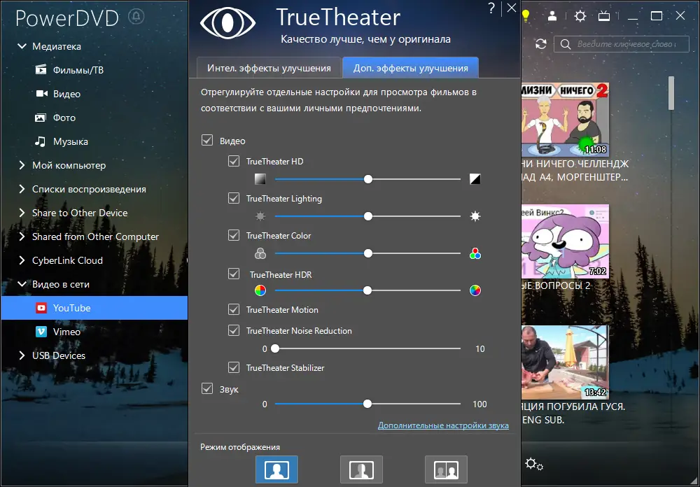This screenshot has width=700, height=487.
Task: Click low-sharpness icon left of TrueTheater HD slider
Action: pyautogui.click(x=260, y=179)
